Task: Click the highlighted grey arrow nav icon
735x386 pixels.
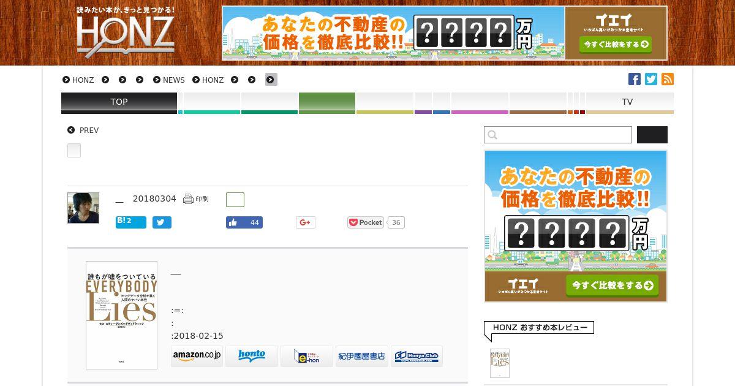Action: pyautogui.click(x=271, y=80)
